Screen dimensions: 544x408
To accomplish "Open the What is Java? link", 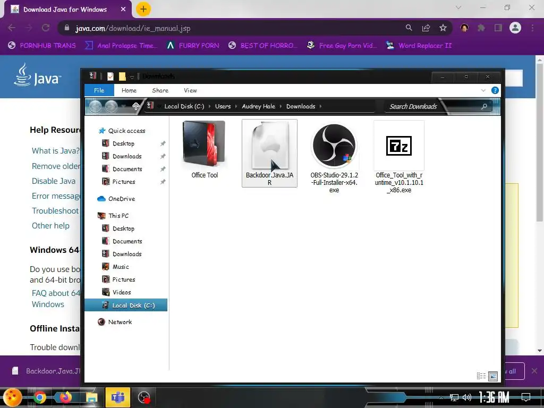I will pos(55,151).
